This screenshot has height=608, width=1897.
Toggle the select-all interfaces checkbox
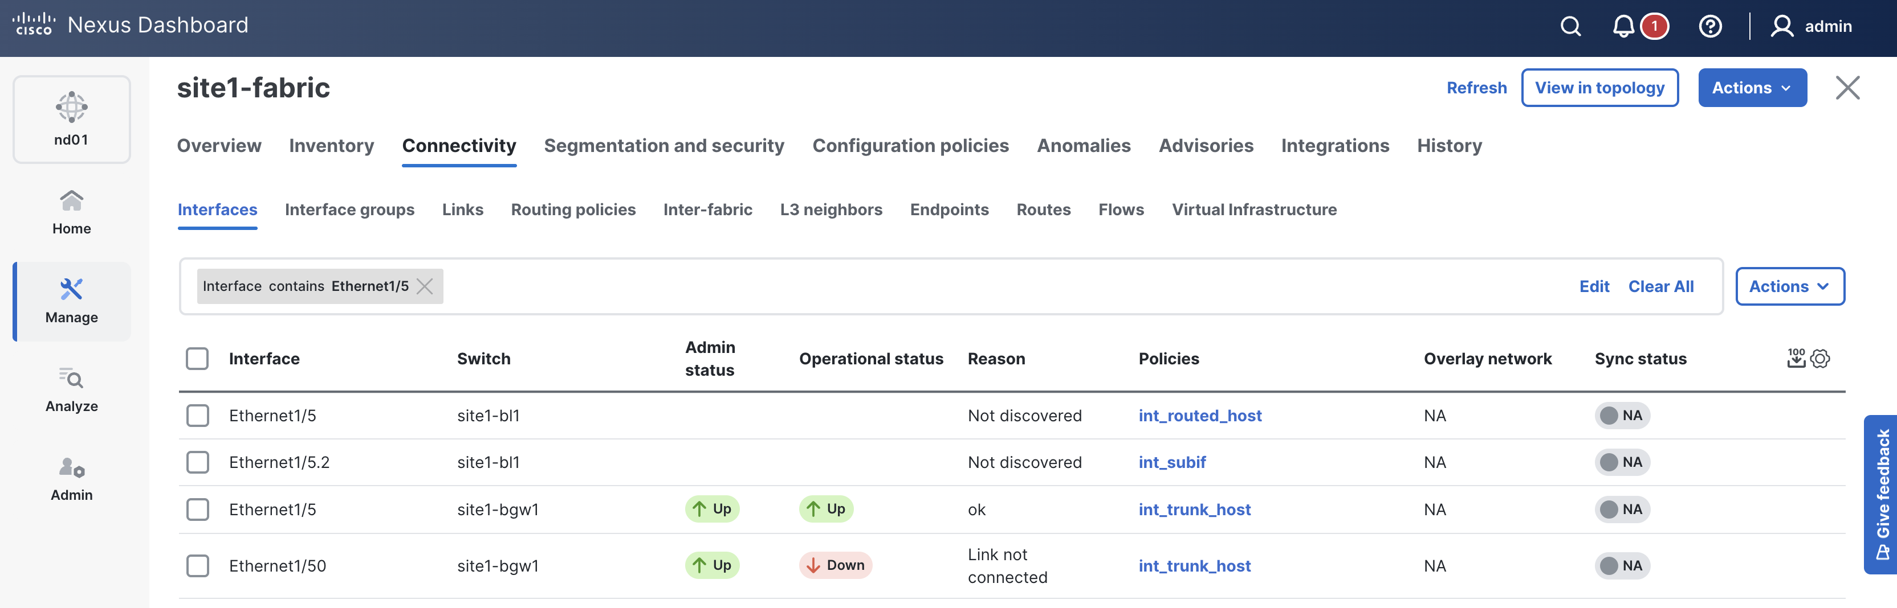point(197,359)
